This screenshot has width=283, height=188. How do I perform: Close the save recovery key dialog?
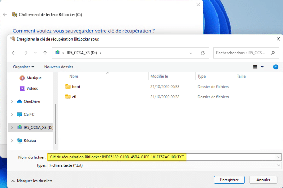(x=278, y=39)
